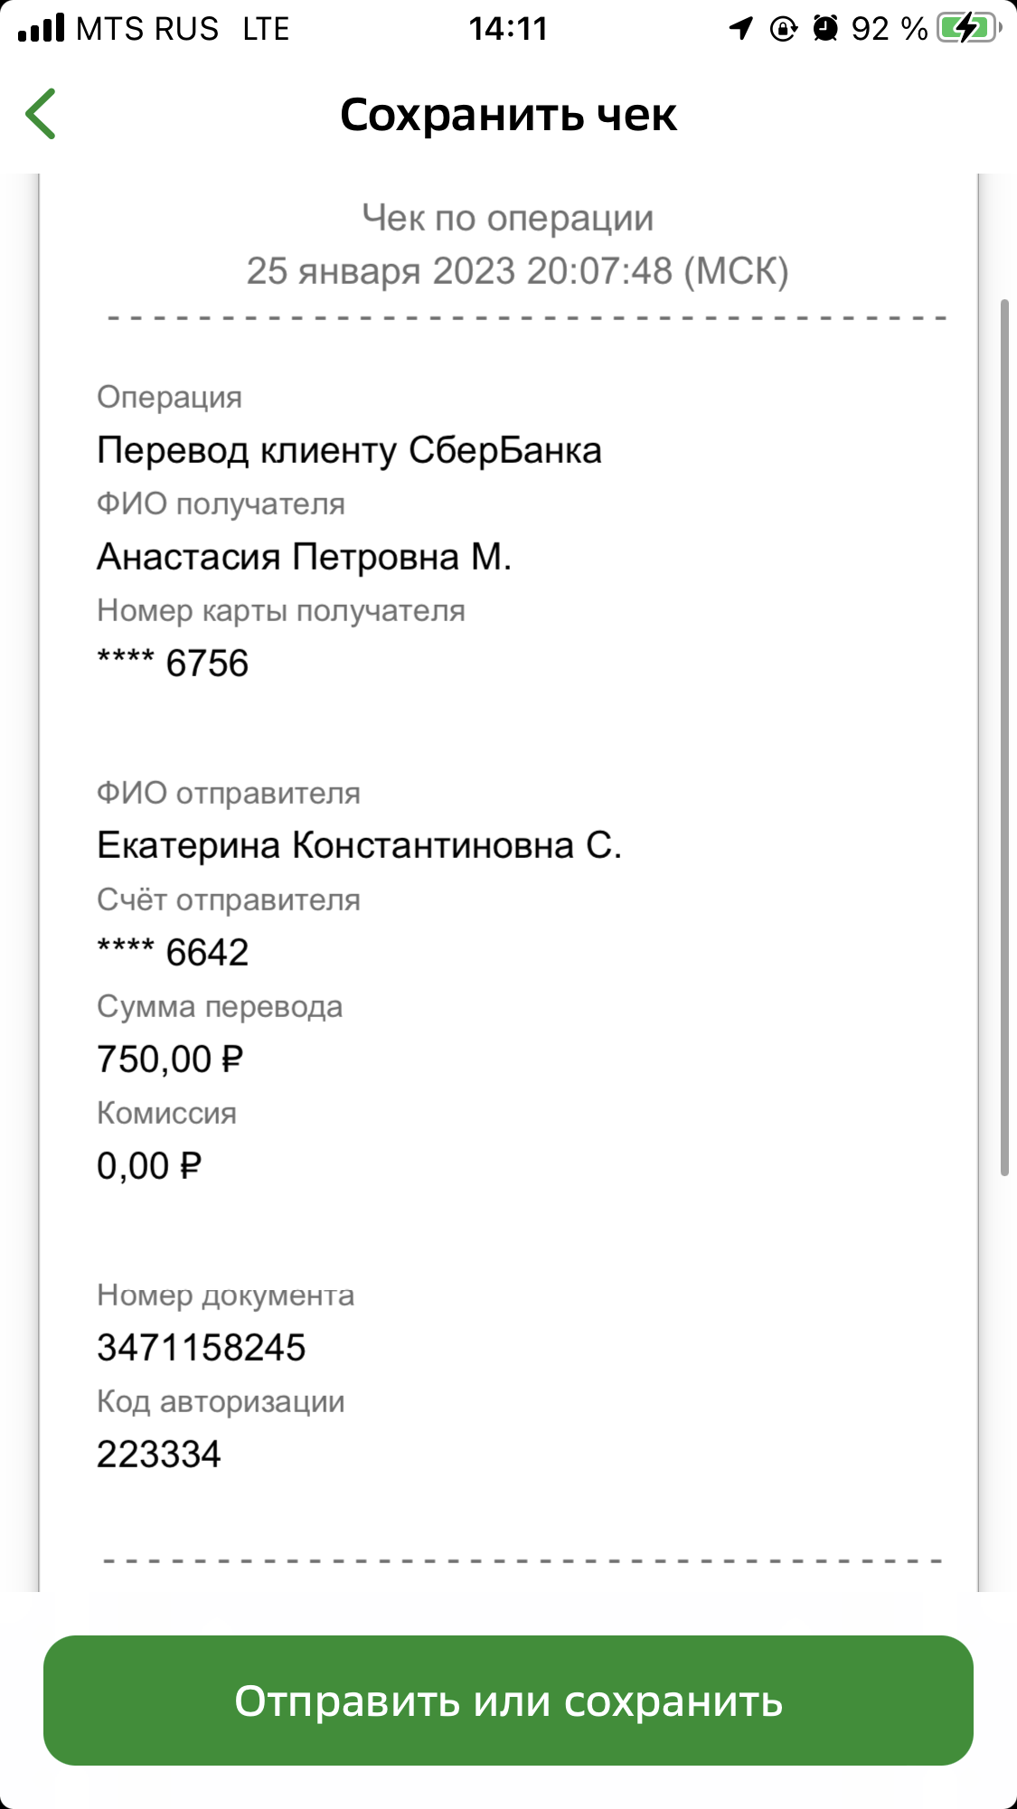Tap the transfer amount 750,00 ₽
This screenshot has width=1017, height=1809.
[170, 1060]
